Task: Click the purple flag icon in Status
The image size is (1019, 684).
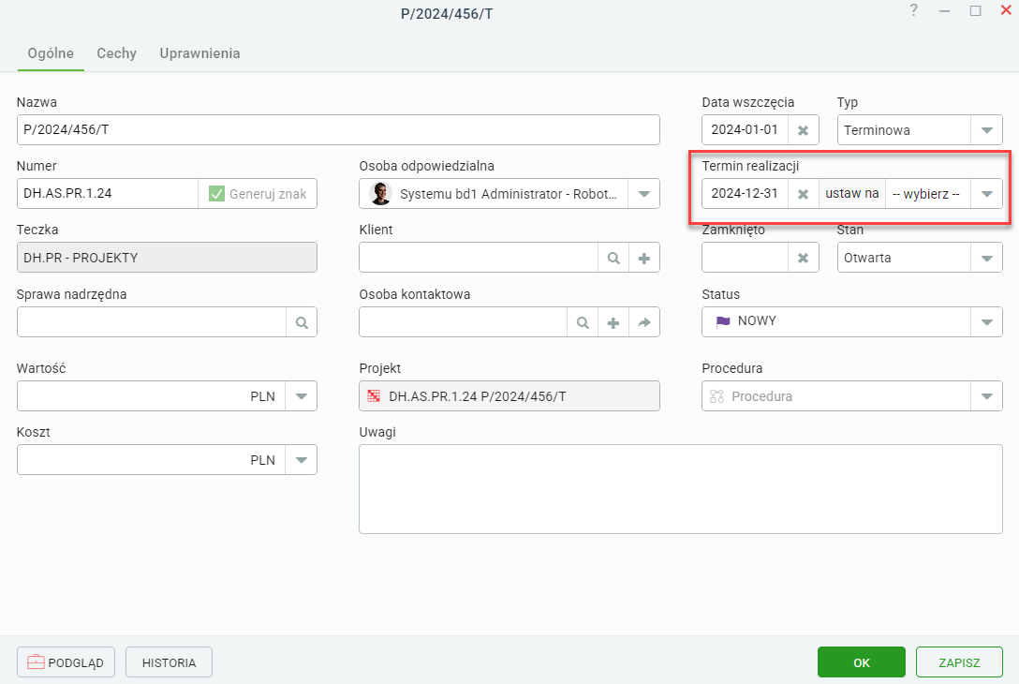Action: [x=723, y=321]
